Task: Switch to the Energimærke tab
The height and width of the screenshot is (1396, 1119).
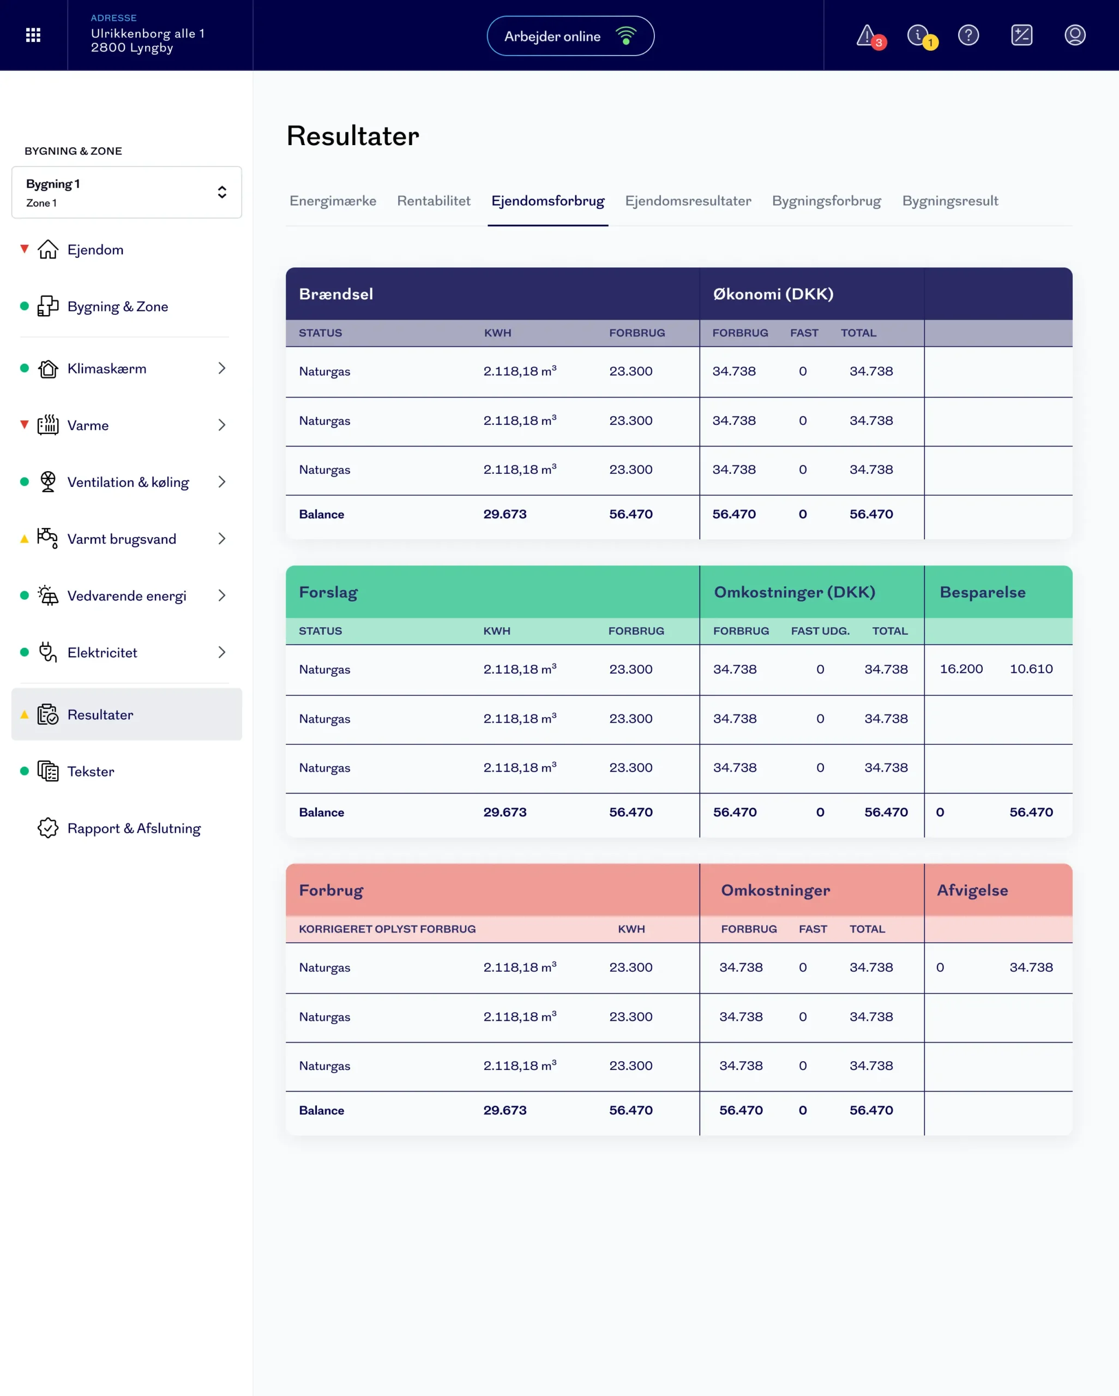Action: pyautogui.click(x=333, y=201)
